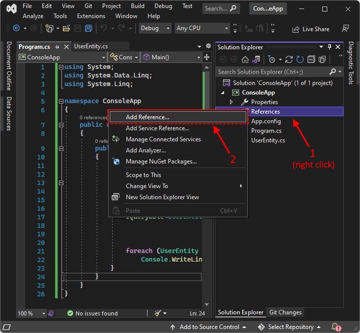
Task: Click the Home icon in Solution Explorer
Action: (246, 59)
